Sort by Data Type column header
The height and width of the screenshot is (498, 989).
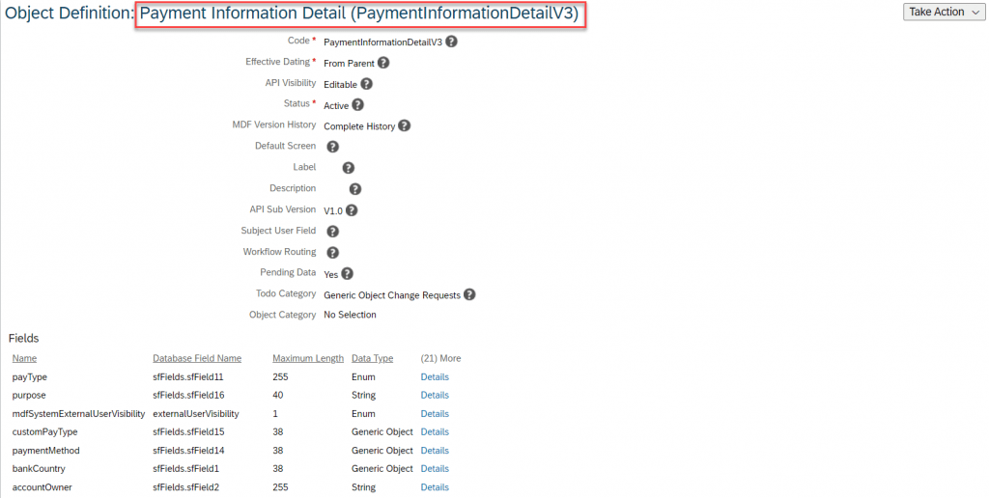tap(372, 358)
